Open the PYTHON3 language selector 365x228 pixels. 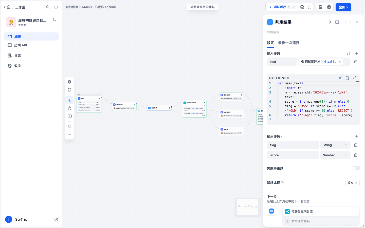[x=279, y=78]
